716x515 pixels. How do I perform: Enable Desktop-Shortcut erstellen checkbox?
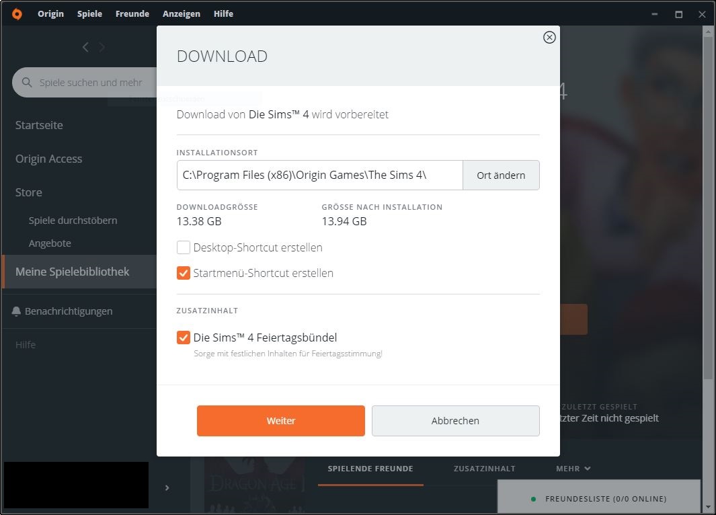183,247
